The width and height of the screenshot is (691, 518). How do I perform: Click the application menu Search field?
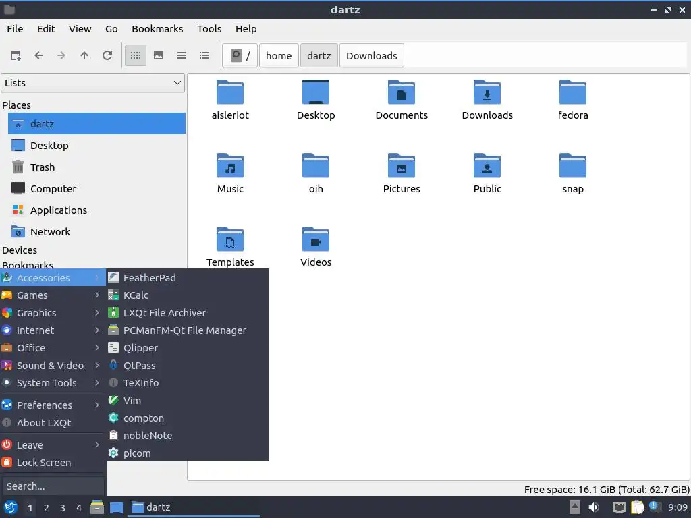click(53, 486)
